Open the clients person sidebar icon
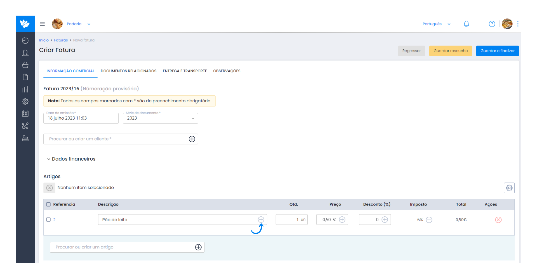Screen dimensions: 537x278 [25, 53]
